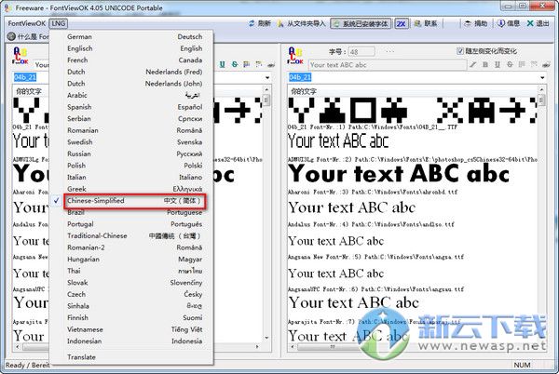Close the LNG language menu button
This screenshot has width=559, height=374.
[58, 23]
